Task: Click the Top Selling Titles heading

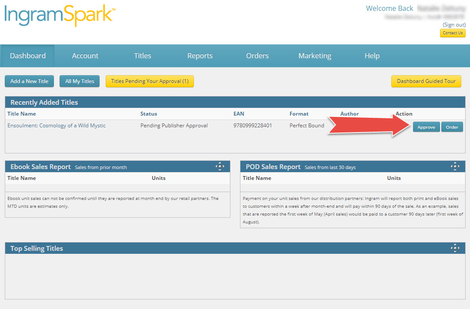Action: coord(37,249)
